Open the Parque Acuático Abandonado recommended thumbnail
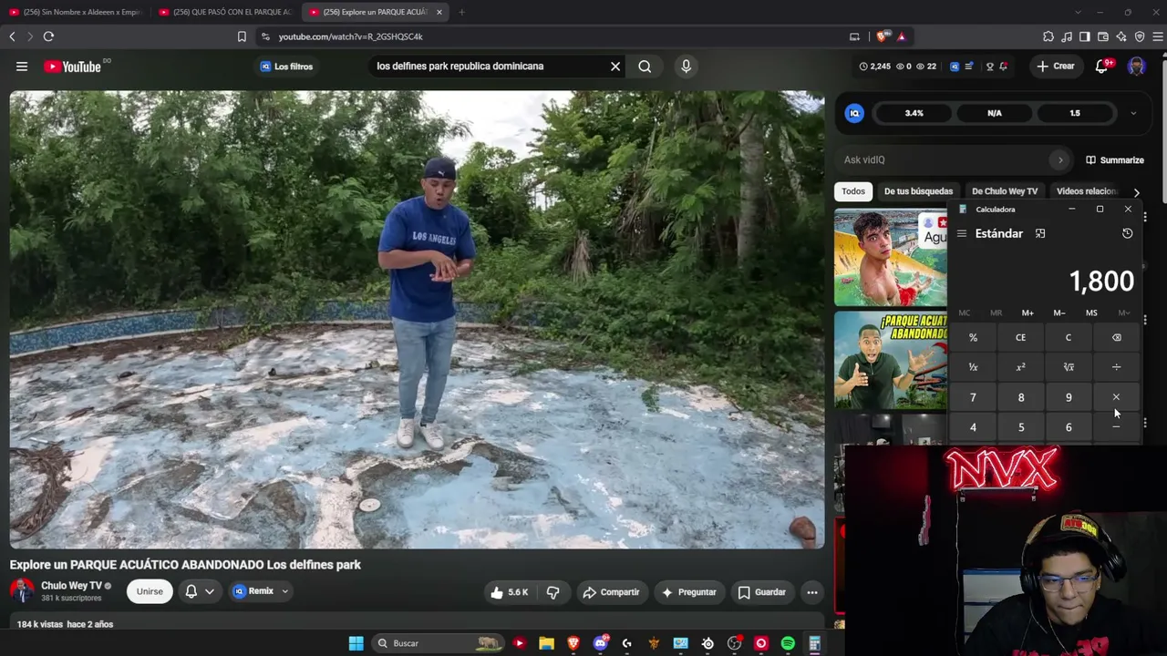1167x656 pixels. pyautogui.click(x=891, y=361)
